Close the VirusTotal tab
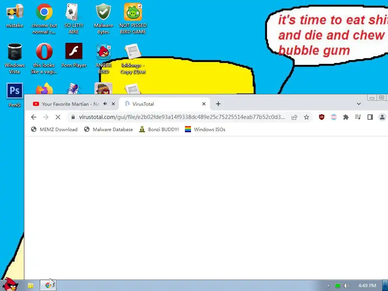Screen dimensions: 388x291 click(204, 104)
